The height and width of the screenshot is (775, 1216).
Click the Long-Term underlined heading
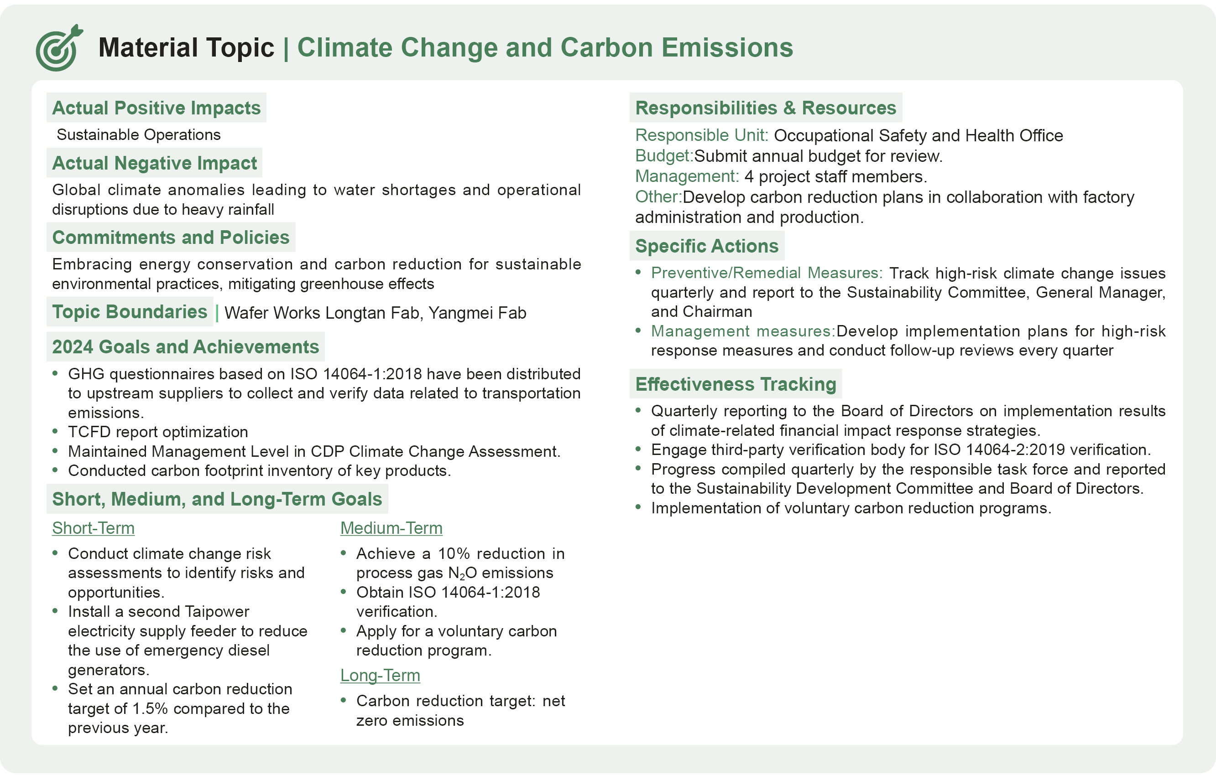coord(380,675)
